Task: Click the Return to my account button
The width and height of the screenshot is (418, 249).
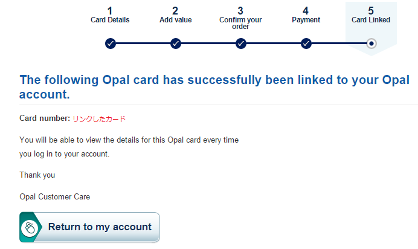Action: click(89, 227)
